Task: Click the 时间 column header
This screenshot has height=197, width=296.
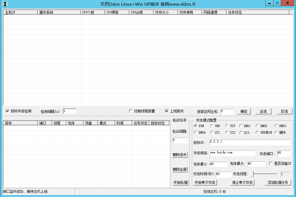Action: [x=124, y=123]
